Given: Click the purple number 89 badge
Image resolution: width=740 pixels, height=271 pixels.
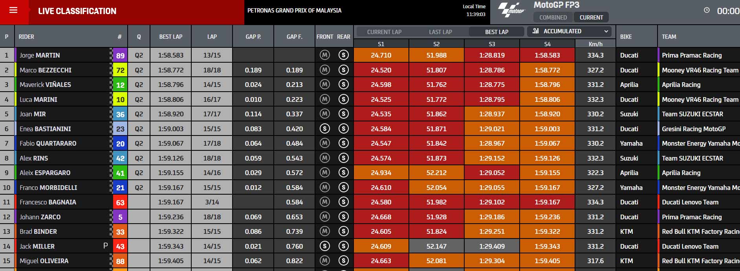Looking at the screenshot, I should (x=120, y=55).
